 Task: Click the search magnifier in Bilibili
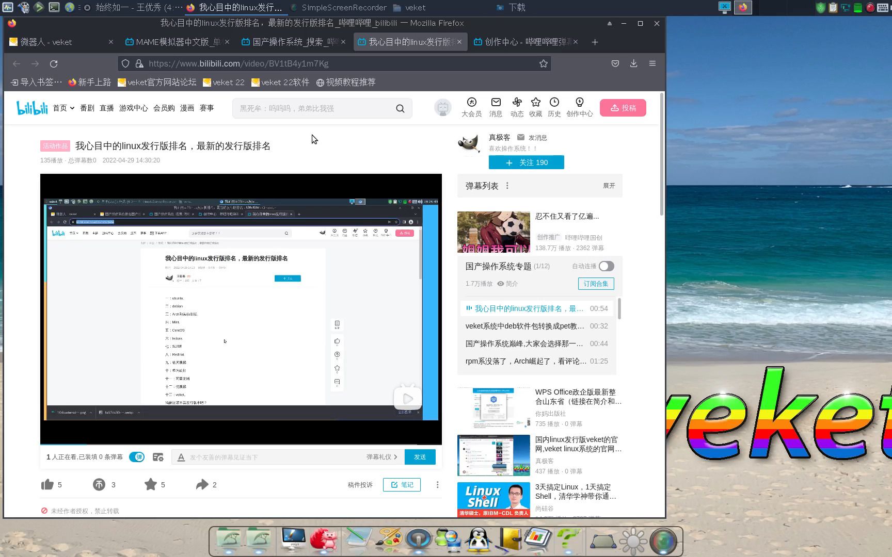click(x=400, y=108)
